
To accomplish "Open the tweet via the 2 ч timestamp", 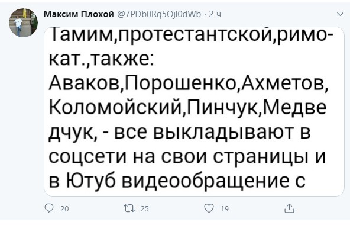I will point(215,14).
